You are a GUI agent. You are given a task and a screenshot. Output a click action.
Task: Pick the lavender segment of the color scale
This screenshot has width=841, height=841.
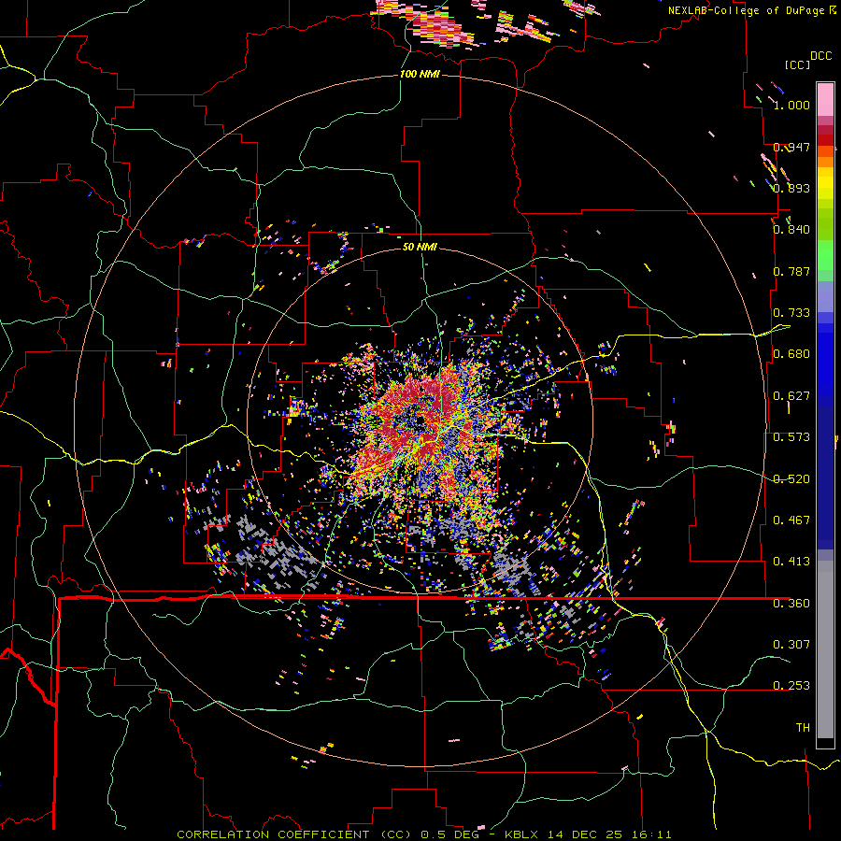(825, 297)
